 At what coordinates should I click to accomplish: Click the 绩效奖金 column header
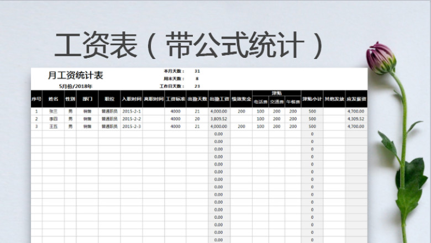pos(241,99)
